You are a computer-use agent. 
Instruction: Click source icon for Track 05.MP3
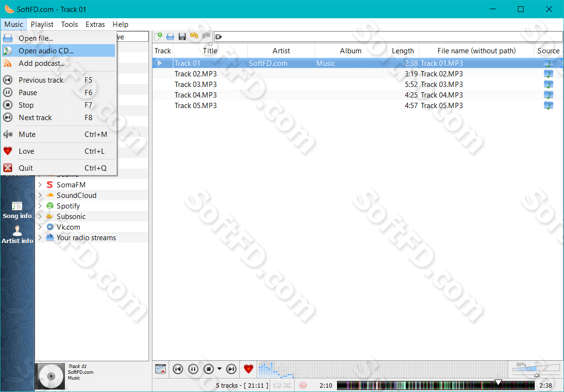[548, 106]
